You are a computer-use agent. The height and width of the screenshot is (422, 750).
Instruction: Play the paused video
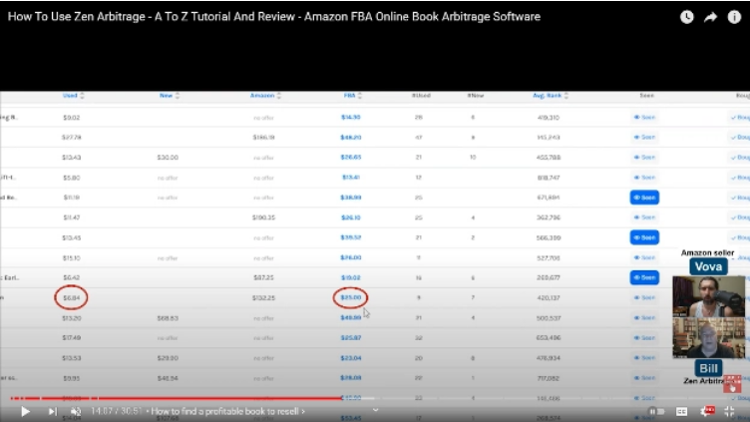tap(25, 411)
